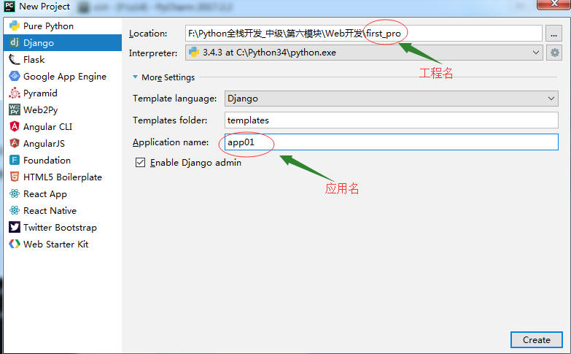Browse for location with ellipsis button
The image size is (571, 354).
553,34
